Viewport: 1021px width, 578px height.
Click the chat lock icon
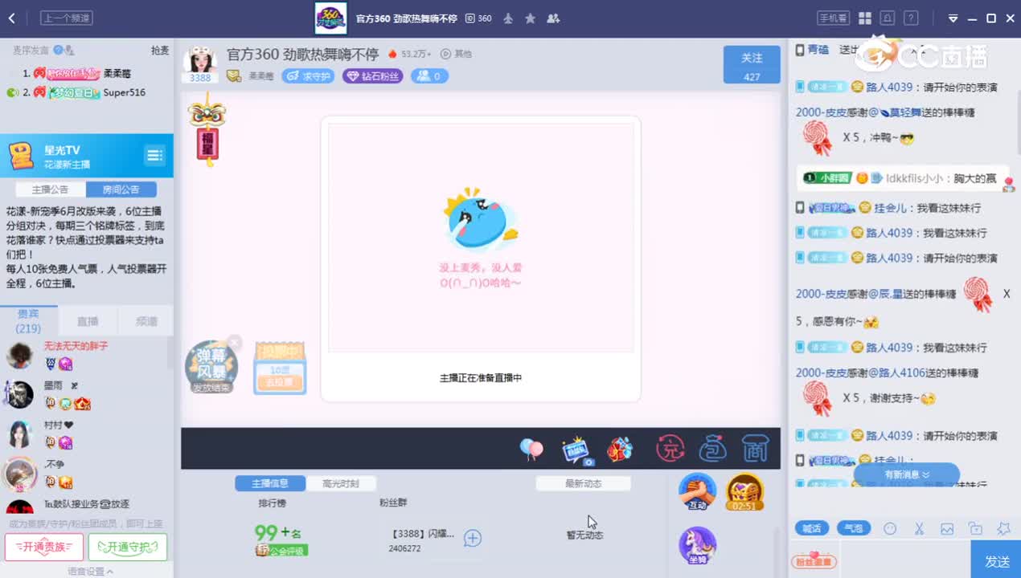(x=975, y=528)
